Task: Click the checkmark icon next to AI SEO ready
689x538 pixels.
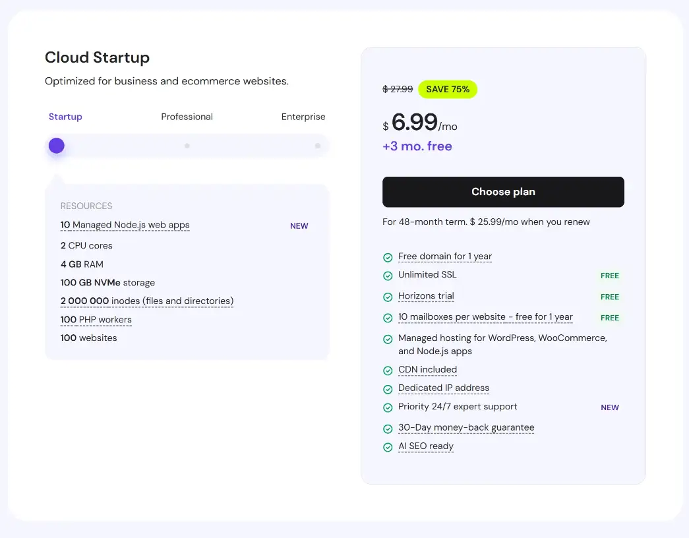Action: click(x=388, y=447)
